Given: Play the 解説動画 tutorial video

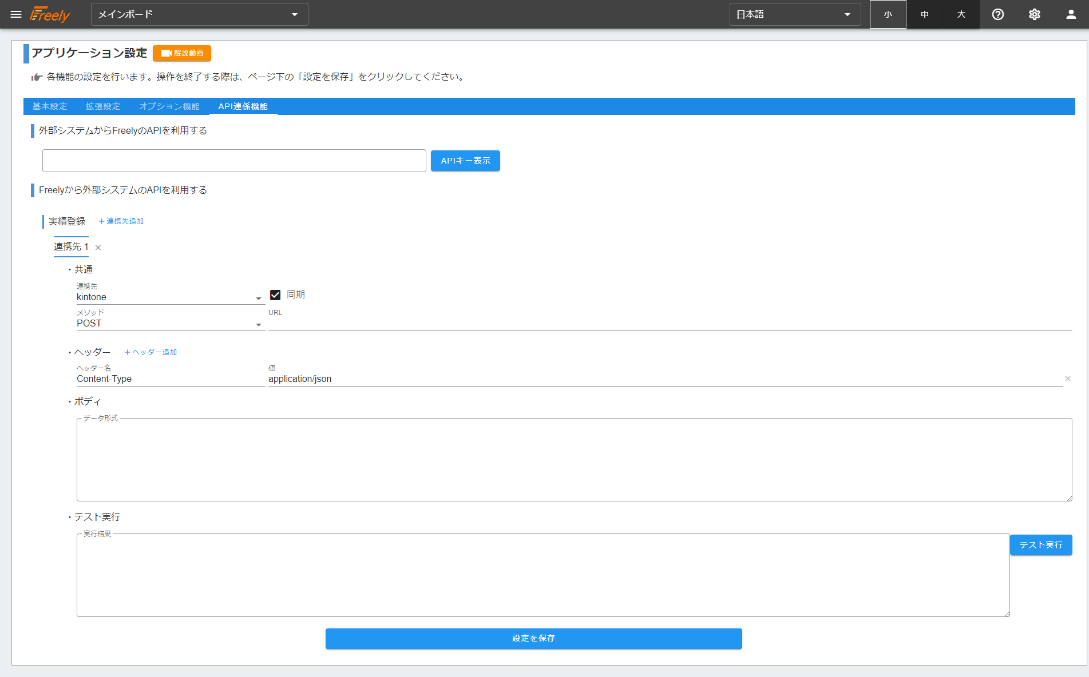Looking at the screenshot, I should click(182, 53).
